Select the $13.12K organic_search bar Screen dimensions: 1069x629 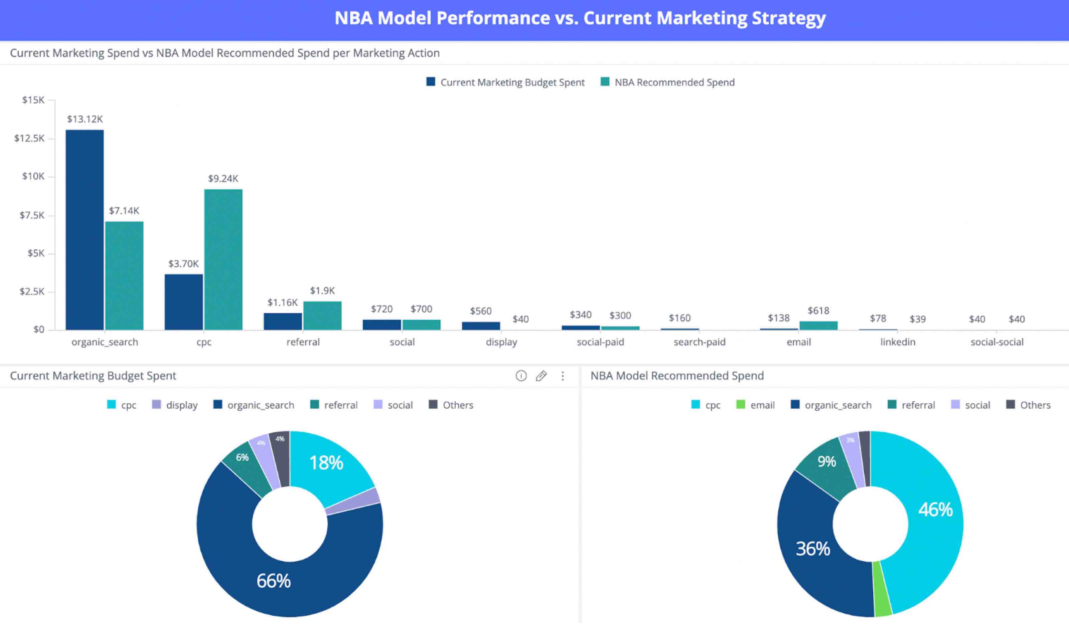click(x=85, y=230)
